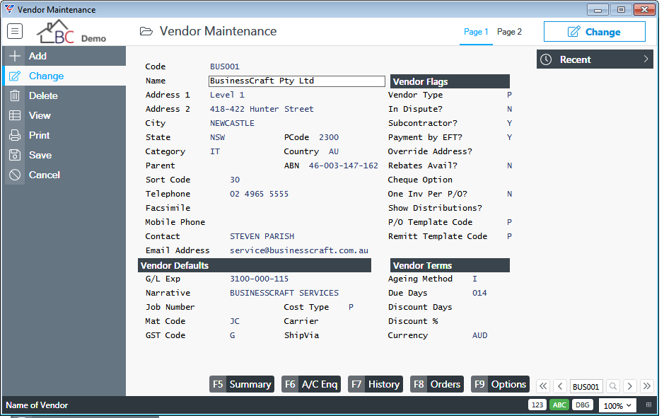Image resolution: width=664 pixels, height=418 pixels.
Task: Click the Currency value AUD
Action: 479,335
